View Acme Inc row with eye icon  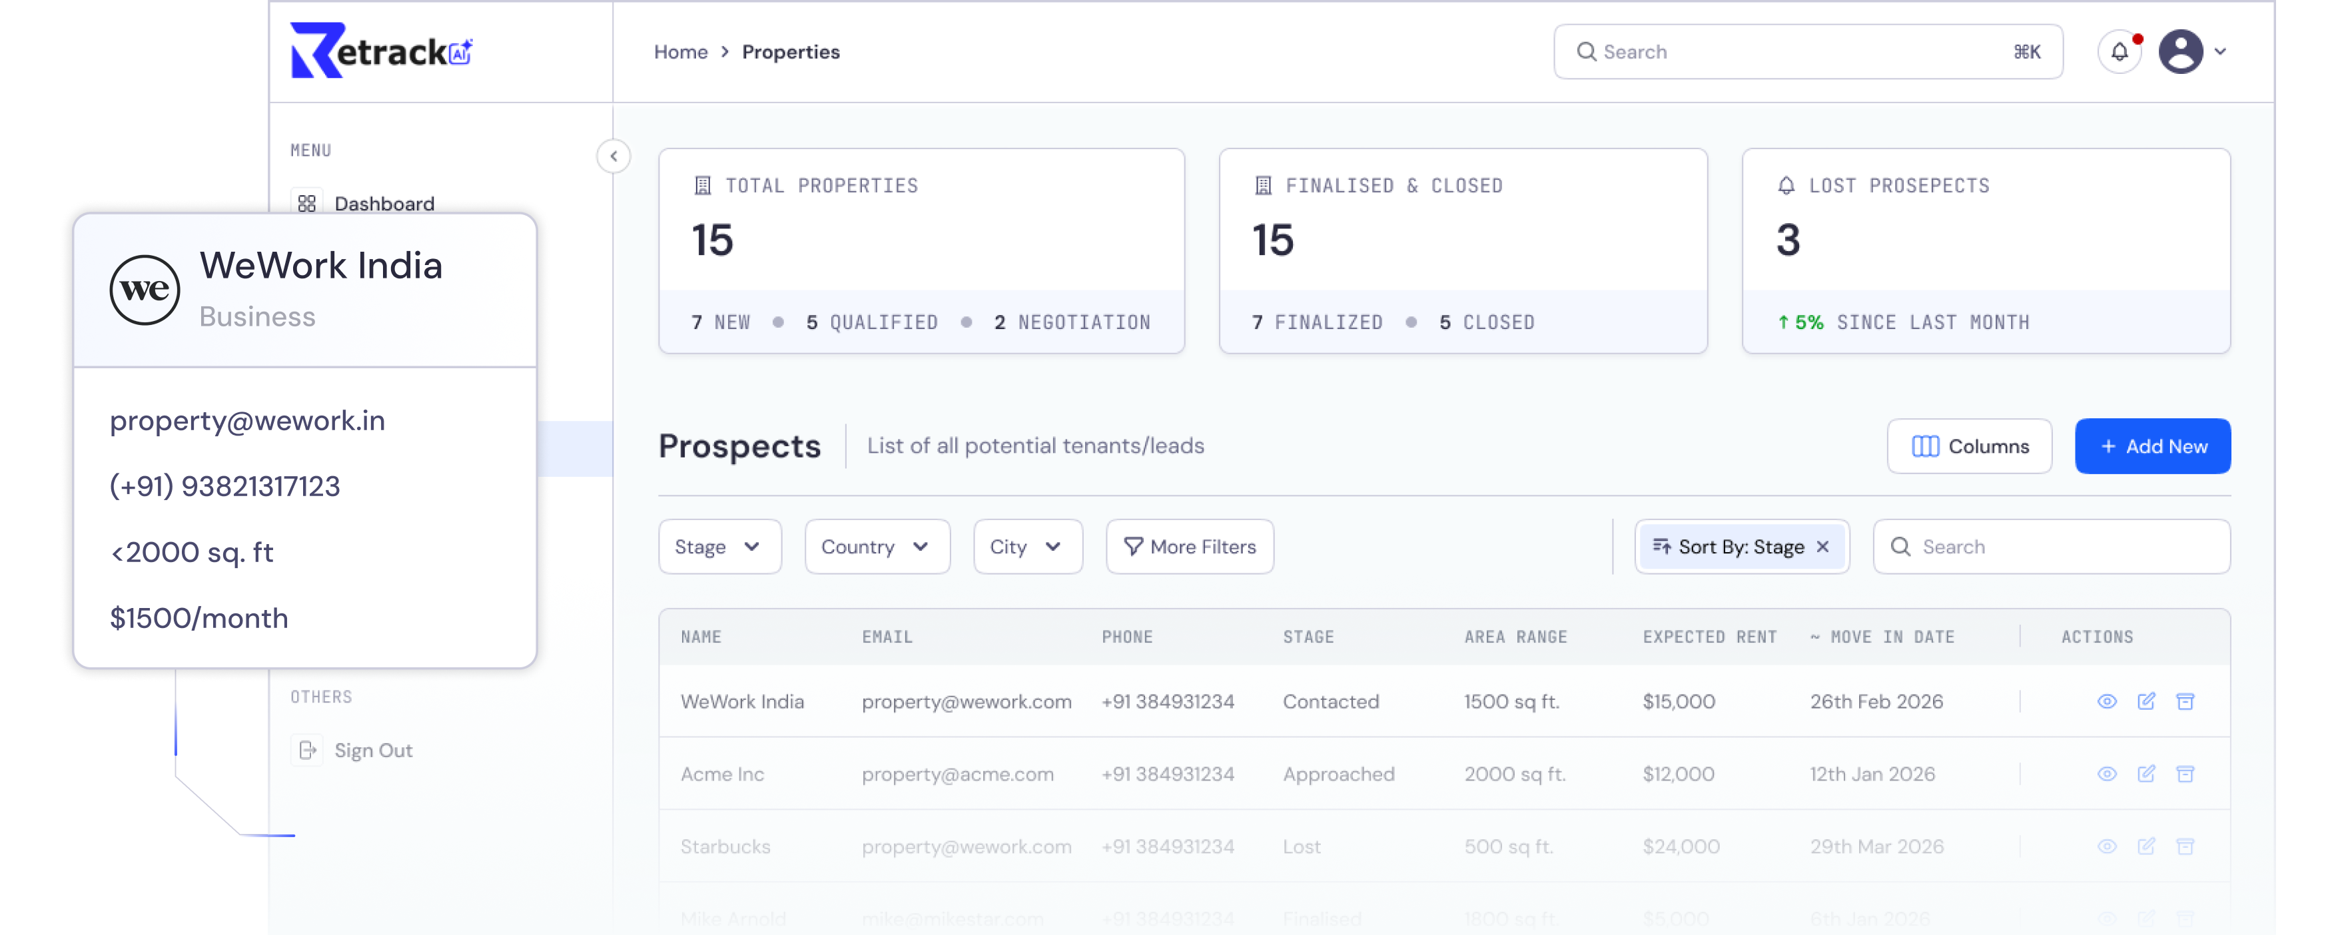[2106, 774]
